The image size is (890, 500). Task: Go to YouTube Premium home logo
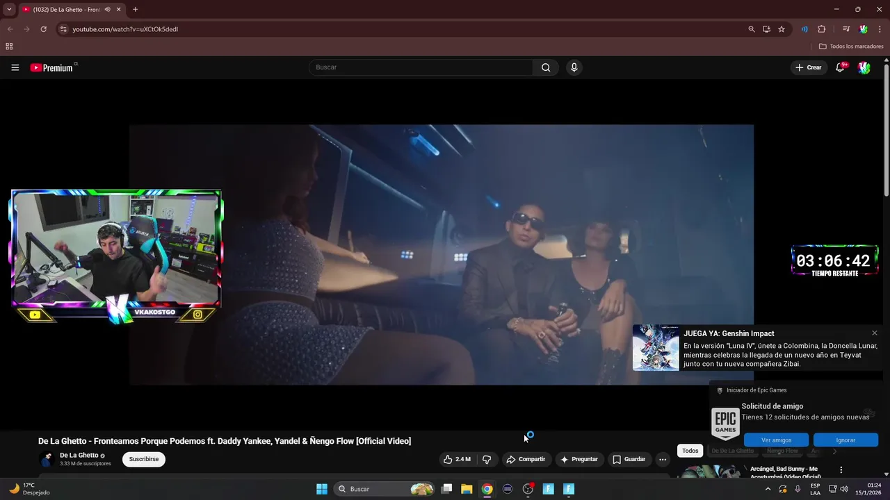pyautogui.click(x=54, y=67)
